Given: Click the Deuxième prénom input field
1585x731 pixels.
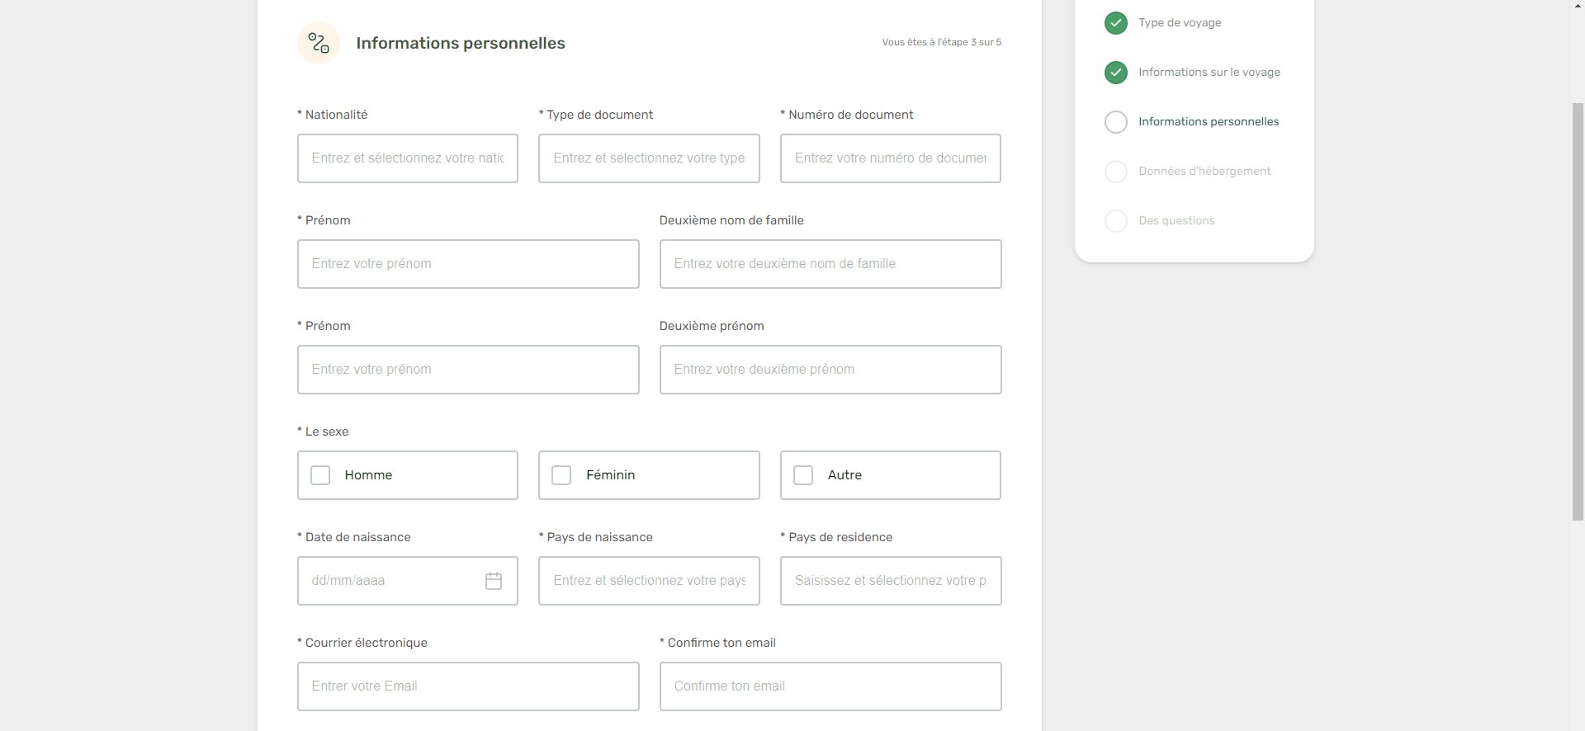Looking at the screenshot, I should point(830,370).
